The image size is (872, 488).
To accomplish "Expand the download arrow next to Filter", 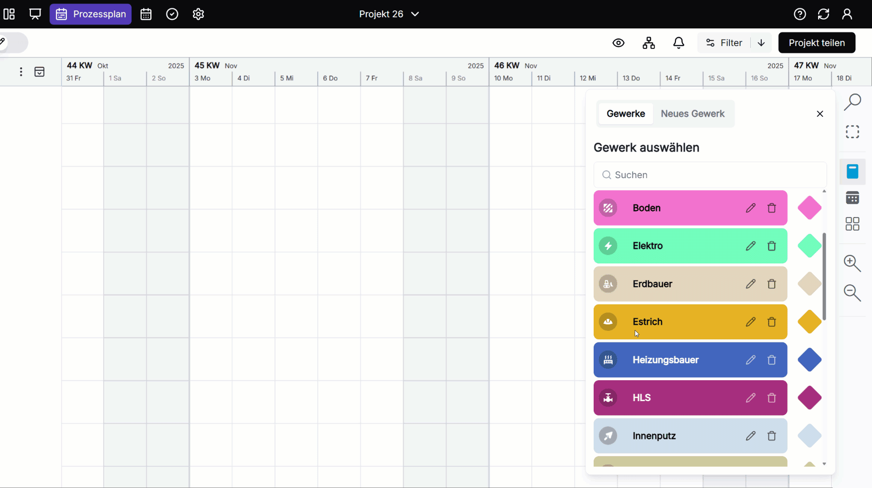I will (762, 43).
